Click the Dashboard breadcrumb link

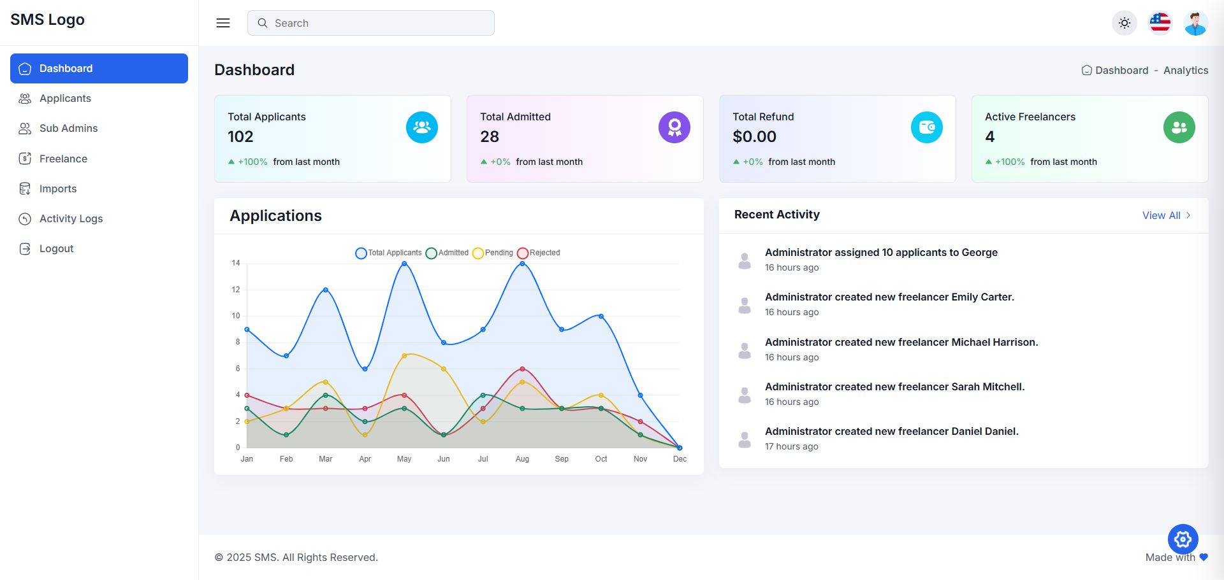point(1121,71)
